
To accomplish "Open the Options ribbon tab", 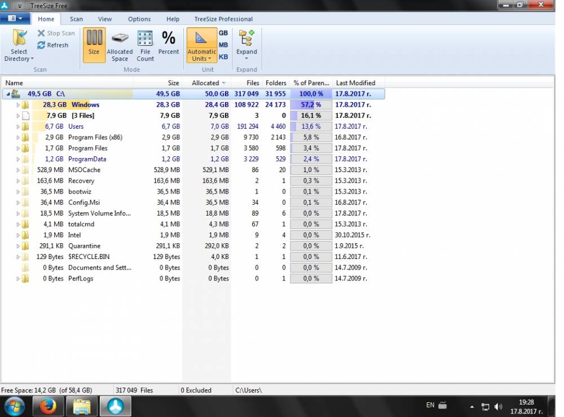I will pos(139,19).
